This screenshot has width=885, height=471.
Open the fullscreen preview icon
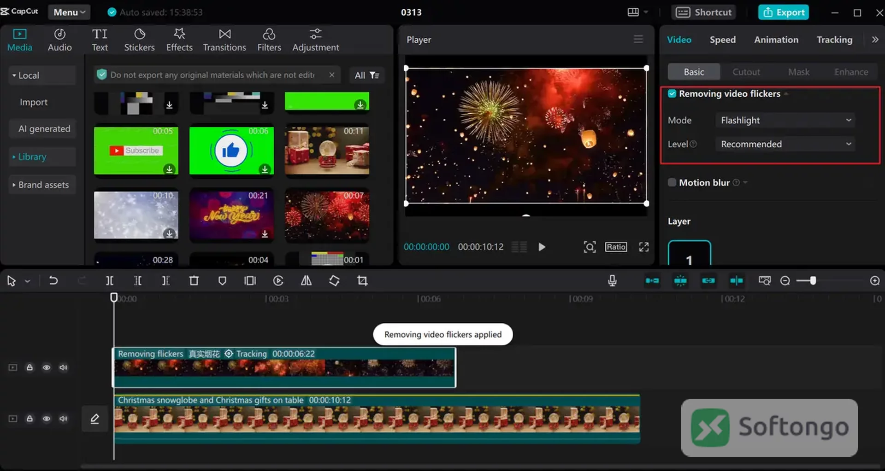click(x=644, y=247)
